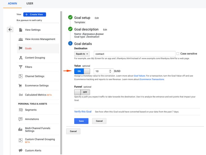Click the View Access Management people icon

21,39
